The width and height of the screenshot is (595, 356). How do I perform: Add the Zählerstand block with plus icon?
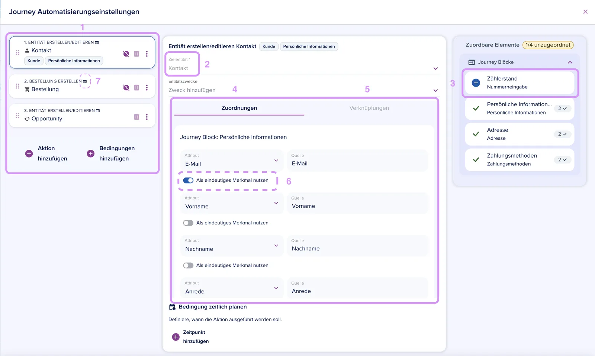click(x=476, y=83)
